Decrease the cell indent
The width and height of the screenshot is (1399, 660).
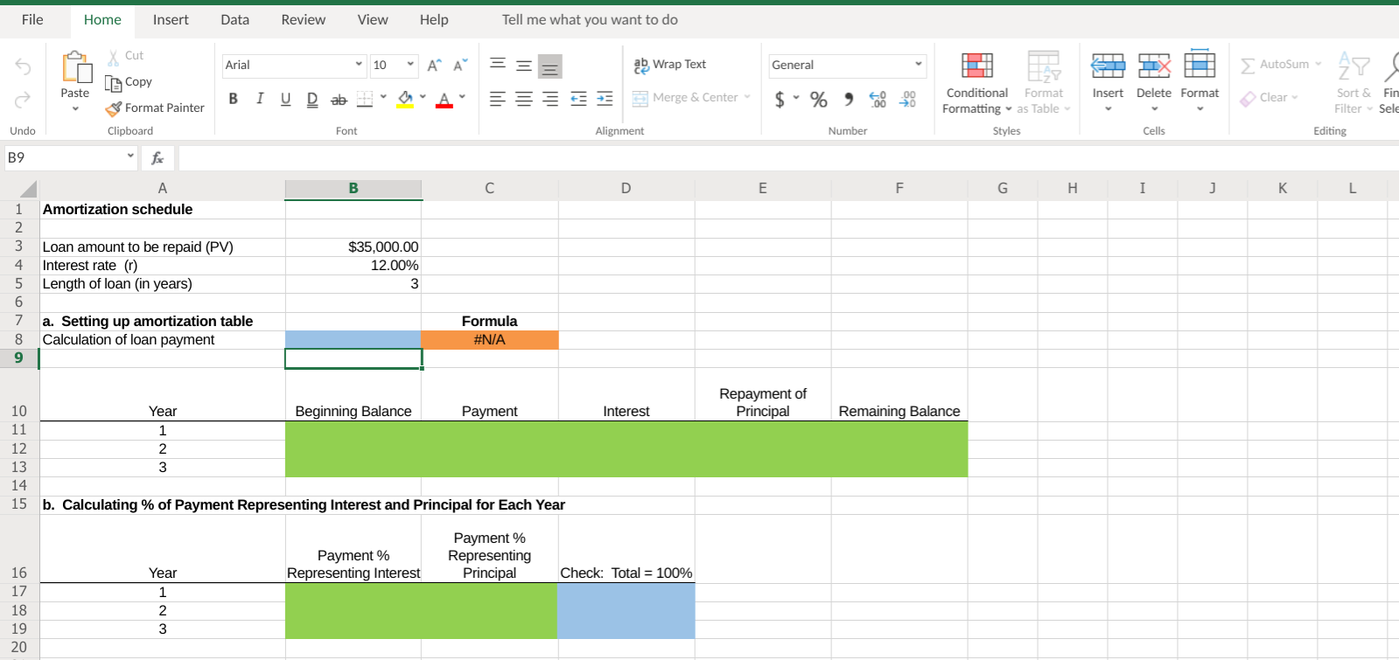click(578, 99)
